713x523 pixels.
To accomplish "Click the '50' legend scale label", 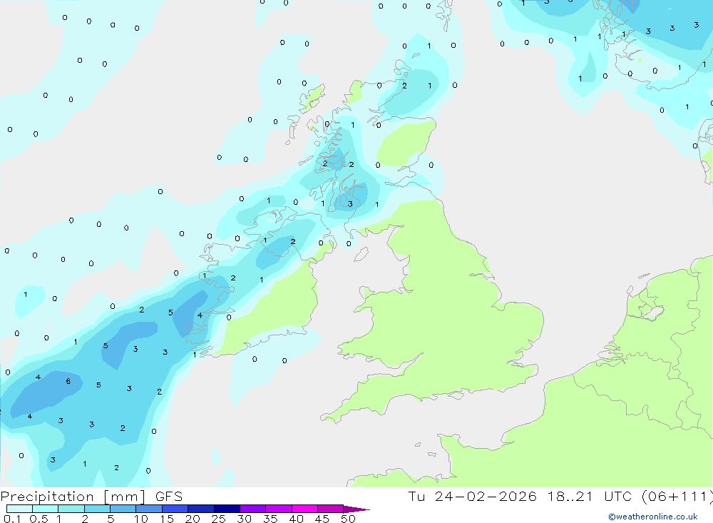I will (348, 519).
